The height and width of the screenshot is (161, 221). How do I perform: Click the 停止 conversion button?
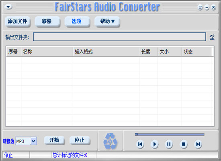(80, 140)
